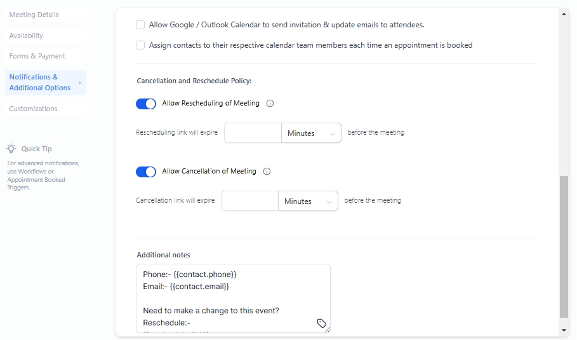
Task: Disable the Allow Cancellation of Meeting switch
Action: coord(146,172)
